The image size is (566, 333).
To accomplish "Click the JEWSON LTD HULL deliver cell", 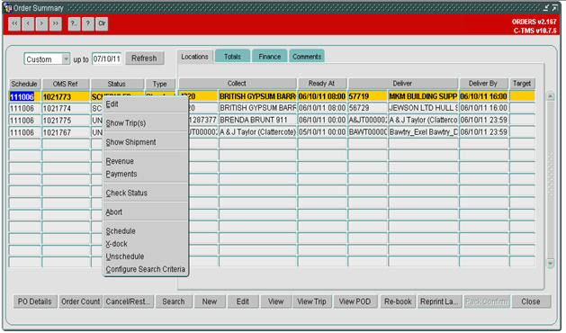I will pyautogui.click(x=423, y=108).
